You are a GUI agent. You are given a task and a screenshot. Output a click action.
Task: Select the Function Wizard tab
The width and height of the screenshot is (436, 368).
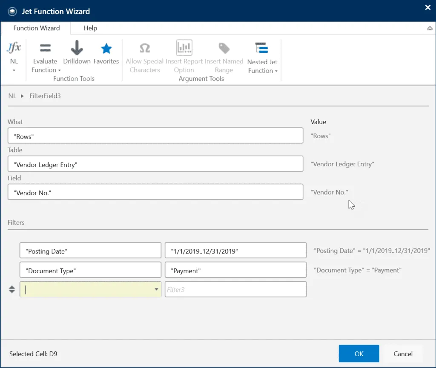coord(37,28)
